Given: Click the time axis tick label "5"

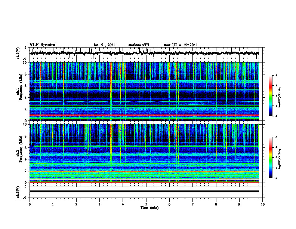Looking at the screenshot, I should pyautogui.click(x=146, y=204).
